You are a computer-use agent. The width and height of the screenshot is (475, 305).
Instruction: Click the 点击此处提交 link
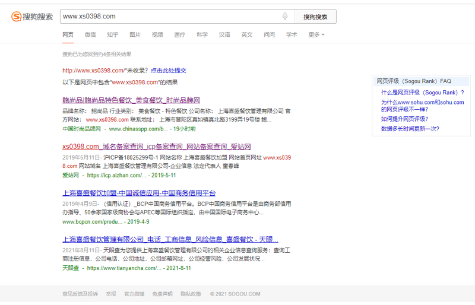pyautogui.click(x=169, y=71)
